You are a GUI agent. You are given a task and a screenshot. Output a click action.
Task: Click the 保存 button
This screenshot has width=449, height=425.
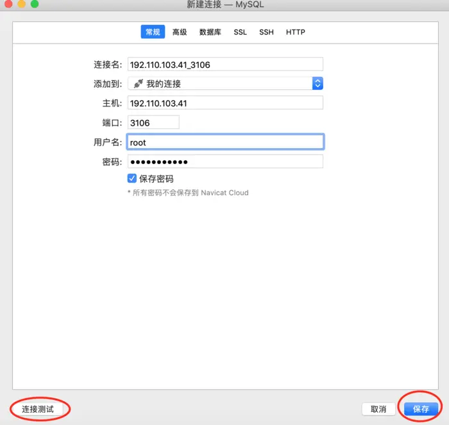tap(421, 409)
